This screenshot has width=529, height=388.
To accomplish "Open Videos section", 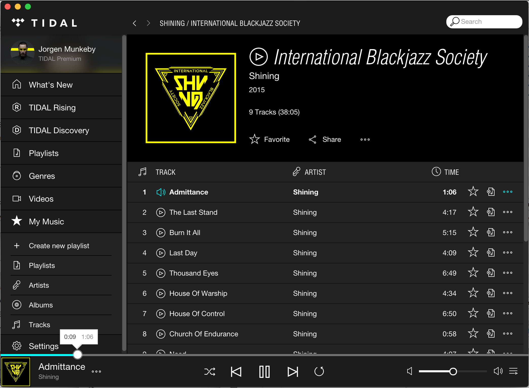I will pyautogui.click(x=61, y=199).
